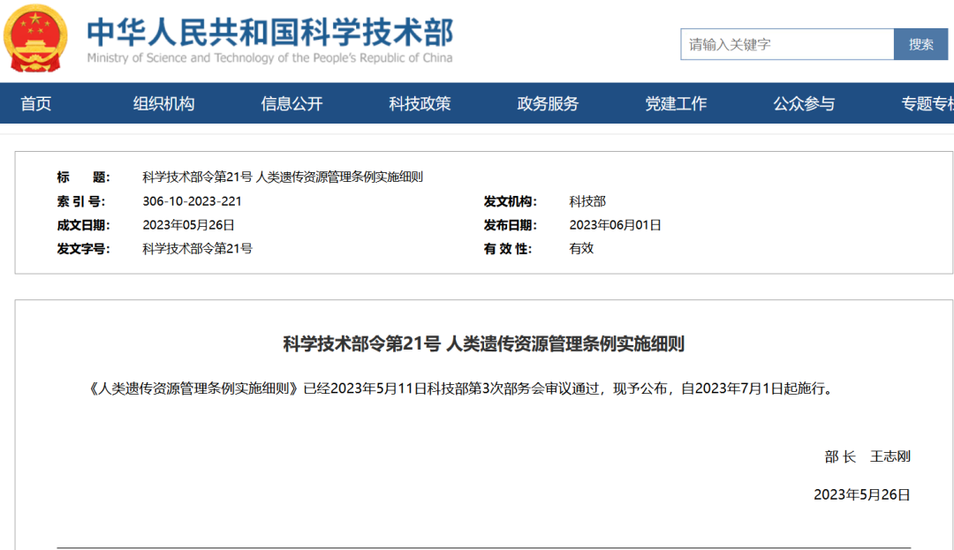
Task: Click the bold centered document heading
Action: [x=483, y=344]
